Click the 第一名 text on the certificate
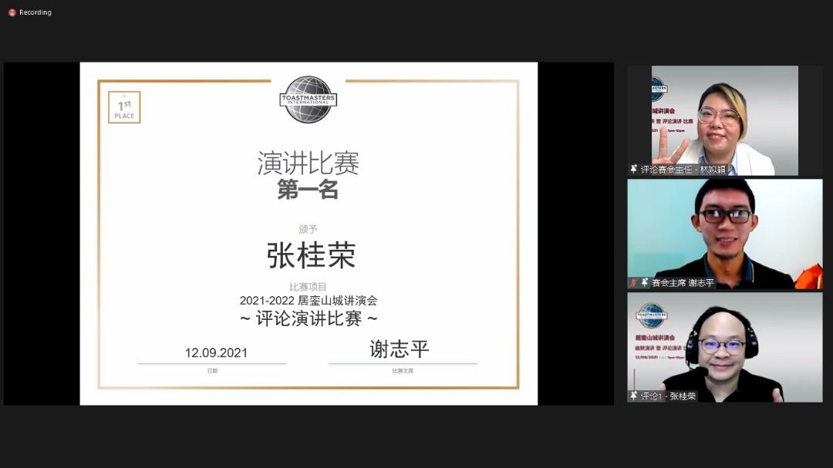 (308, 190)
